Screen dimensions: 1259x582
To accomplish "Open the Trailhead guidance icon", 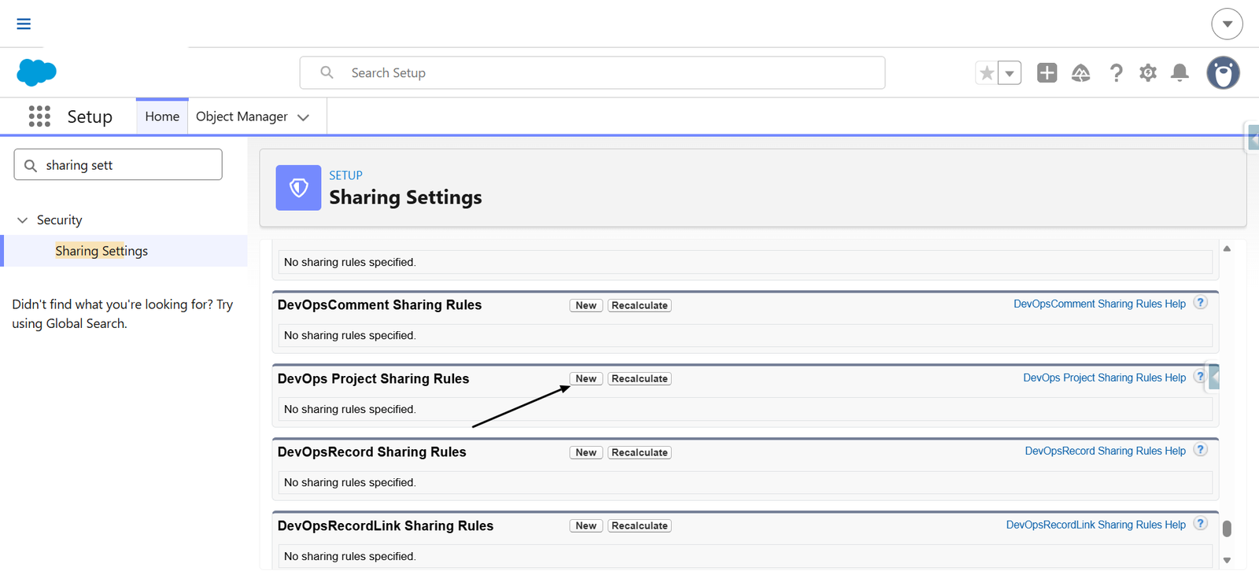I will (x=1081, y=73).
